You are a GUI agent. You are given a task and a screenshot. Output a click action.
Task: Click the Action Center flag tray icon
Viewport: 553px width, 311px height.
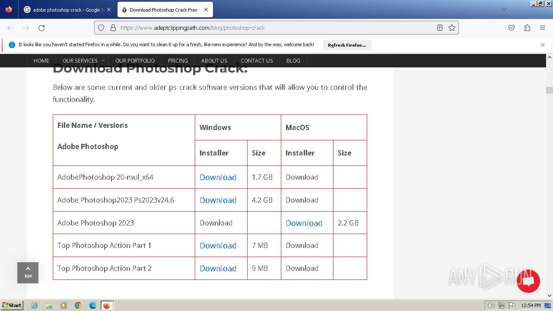[512, 305]
